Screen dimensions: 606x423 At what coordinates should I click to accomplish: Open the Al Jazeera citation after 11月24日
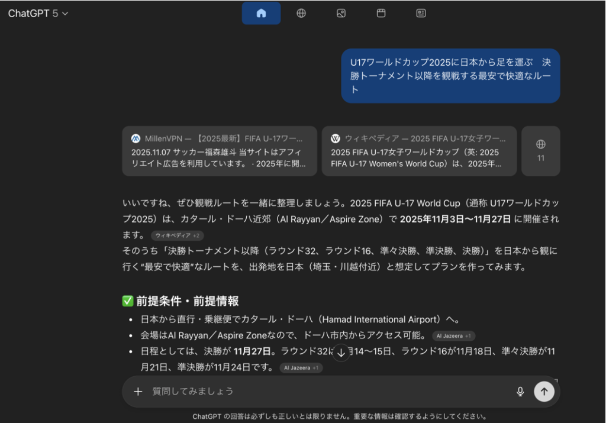pyautogui.click(x=301, y=368)
